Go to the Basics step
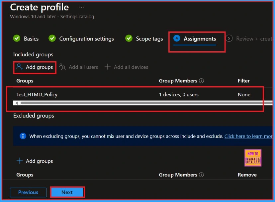 pyautogui.click(x=26, y=38)
